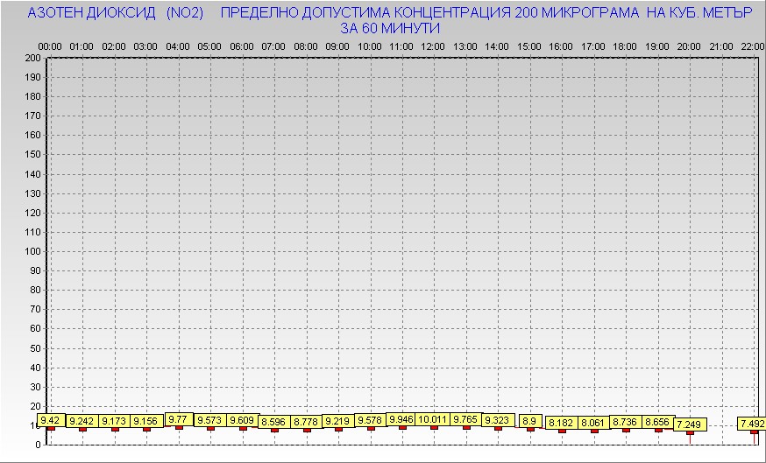766x463 pixels.
Task: Click the 8.596 value label
Action: tap(274, 422)
